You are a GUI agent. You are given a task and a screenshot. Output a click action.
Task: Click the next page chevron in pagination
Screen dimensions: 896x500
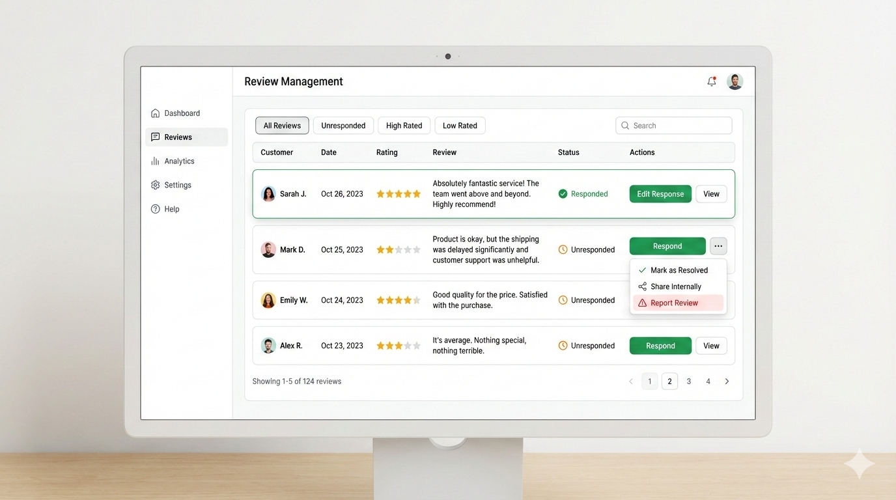click(727, 381)
